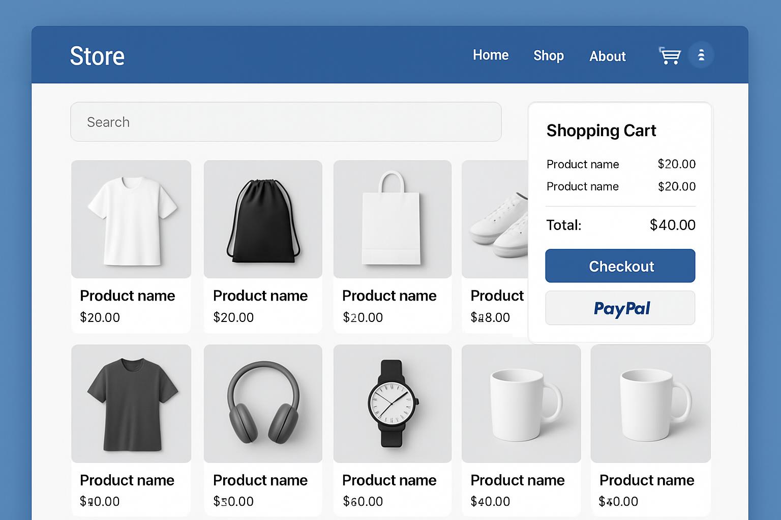This screenshot has height=520, width=781.
Task: Focus the Search input field
Action: 286,122
